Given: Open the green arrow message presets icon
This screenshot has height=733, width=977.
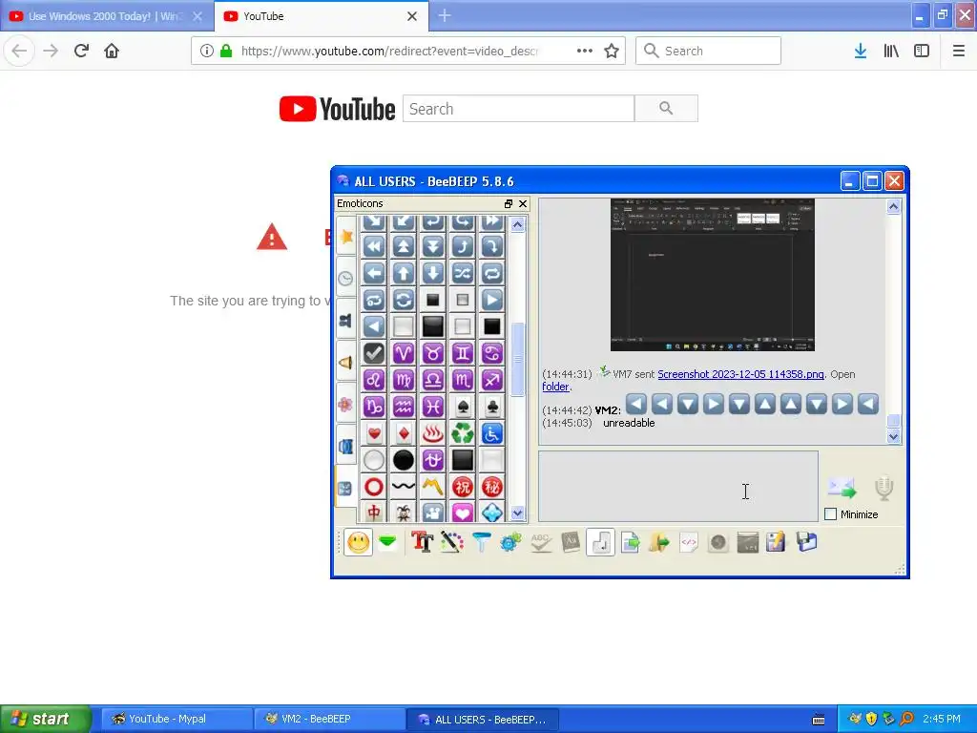Looking at the screenshot, I should coord(387,542).
